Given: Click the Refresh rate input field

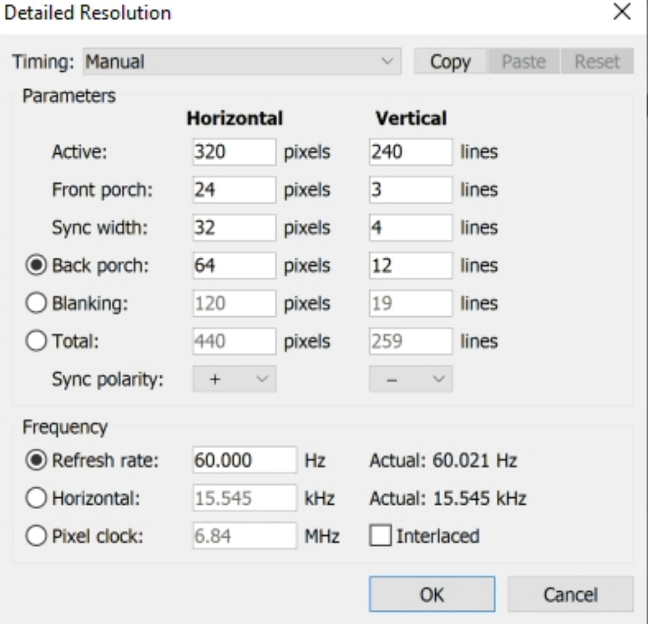Looking at the screenshot, I should [244, 461].
